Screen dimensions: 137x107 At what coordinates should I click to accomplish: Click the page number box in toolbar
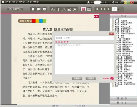point(115,9)
